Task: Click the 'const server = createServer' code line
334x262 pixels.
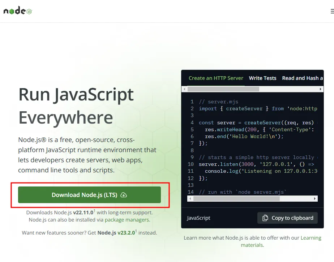Action: 258,123
